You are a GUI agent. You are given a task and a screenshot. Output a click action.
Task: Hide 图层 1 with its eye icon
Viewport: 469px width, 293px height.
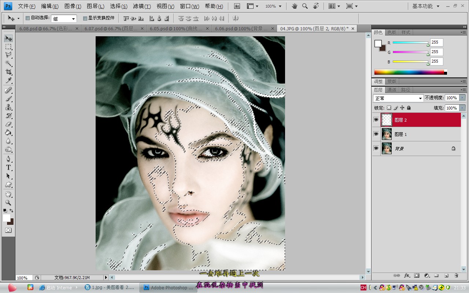(x=376, y=134)
